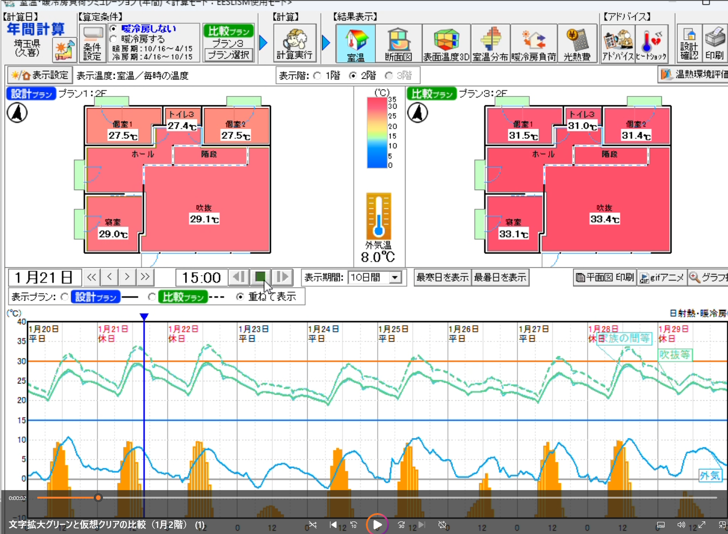Click 最寒日を表示 button
This screenshot has height=534, width=728.
(x=442, y=278)
